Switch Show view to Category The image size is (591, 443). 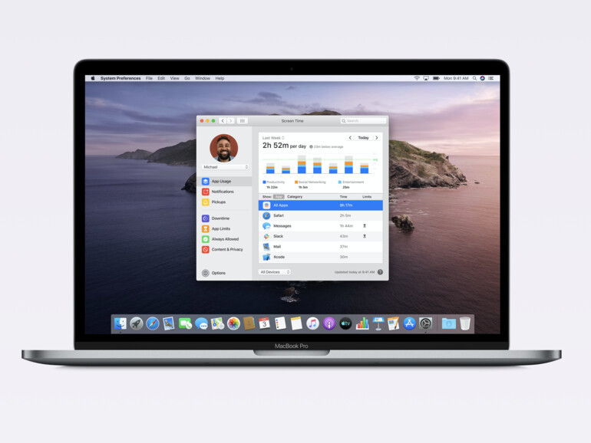(295, 197)
